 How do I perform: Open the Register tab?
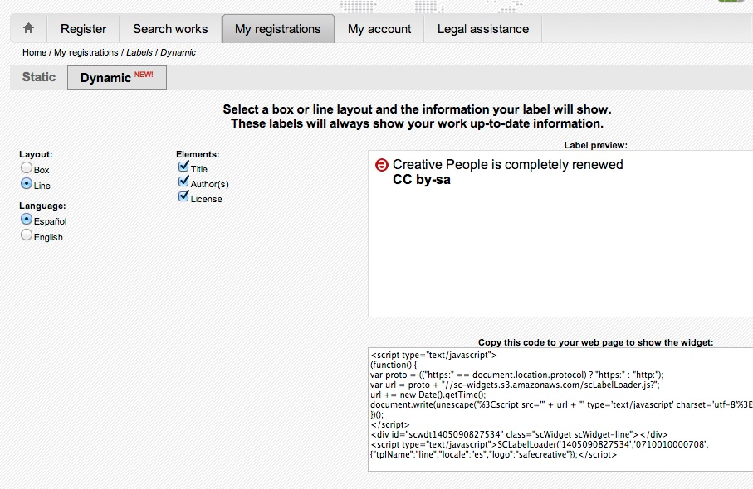pyautogui.click(x=83, y=29)
